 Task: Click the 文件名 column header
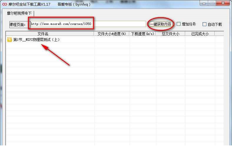tap(50, 34)
